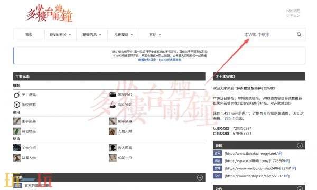The width and height of the screenshot is (317, 190).
Task: Click the 战斗须知 icon
Action: click(x=113, y=104)
